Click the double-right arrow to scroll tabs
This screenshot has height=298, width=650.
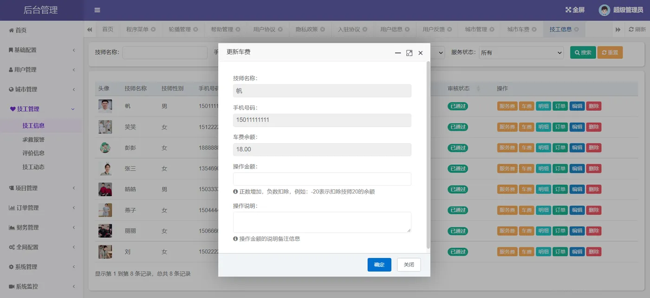point(618,29)
